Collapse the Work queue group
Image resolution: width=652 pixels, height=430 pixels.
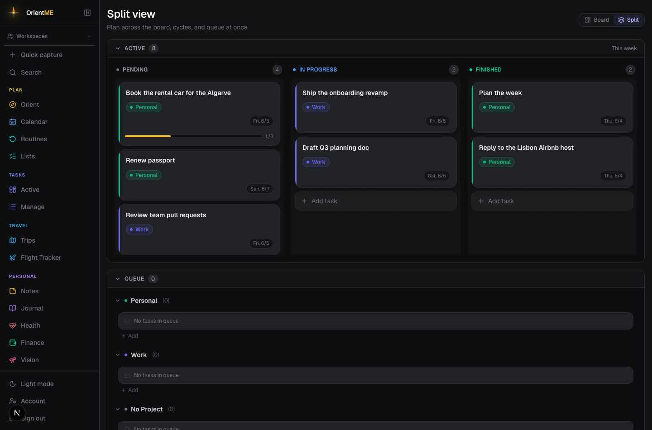pyautogui.click(x=118, y=355)
